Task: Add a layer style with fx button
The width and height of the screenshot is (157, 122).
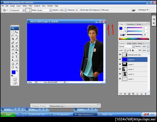Action: [125, 94]
